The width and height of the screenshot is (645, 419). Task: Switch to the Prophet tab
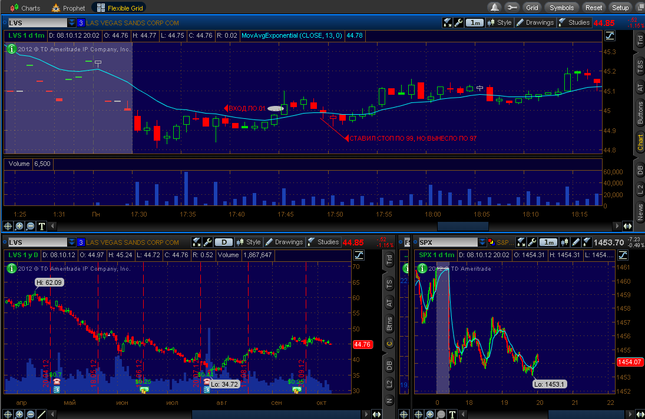point(68,8)
